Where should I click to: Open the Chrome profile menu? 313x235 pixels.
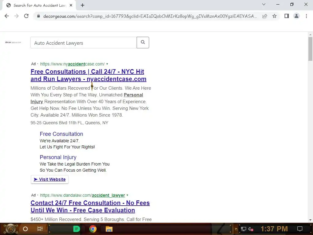pyautogui.click(x=296, y=16)
